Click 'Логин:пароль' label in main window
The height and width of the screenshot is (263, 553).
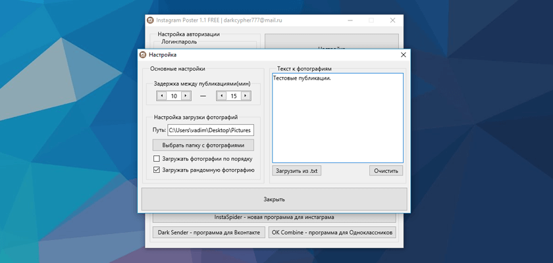[x=179, y=42]
